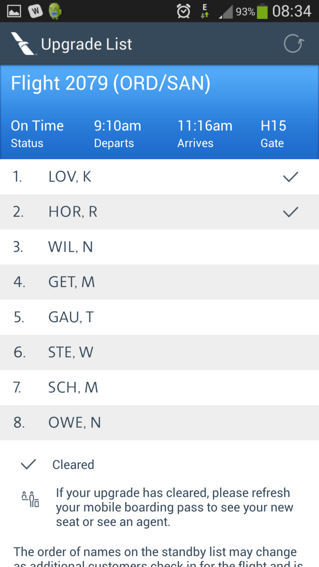The image size is (319, 567).
Task: Tap cleared checkmark beside HOR, R
Action: click(291, 212)
